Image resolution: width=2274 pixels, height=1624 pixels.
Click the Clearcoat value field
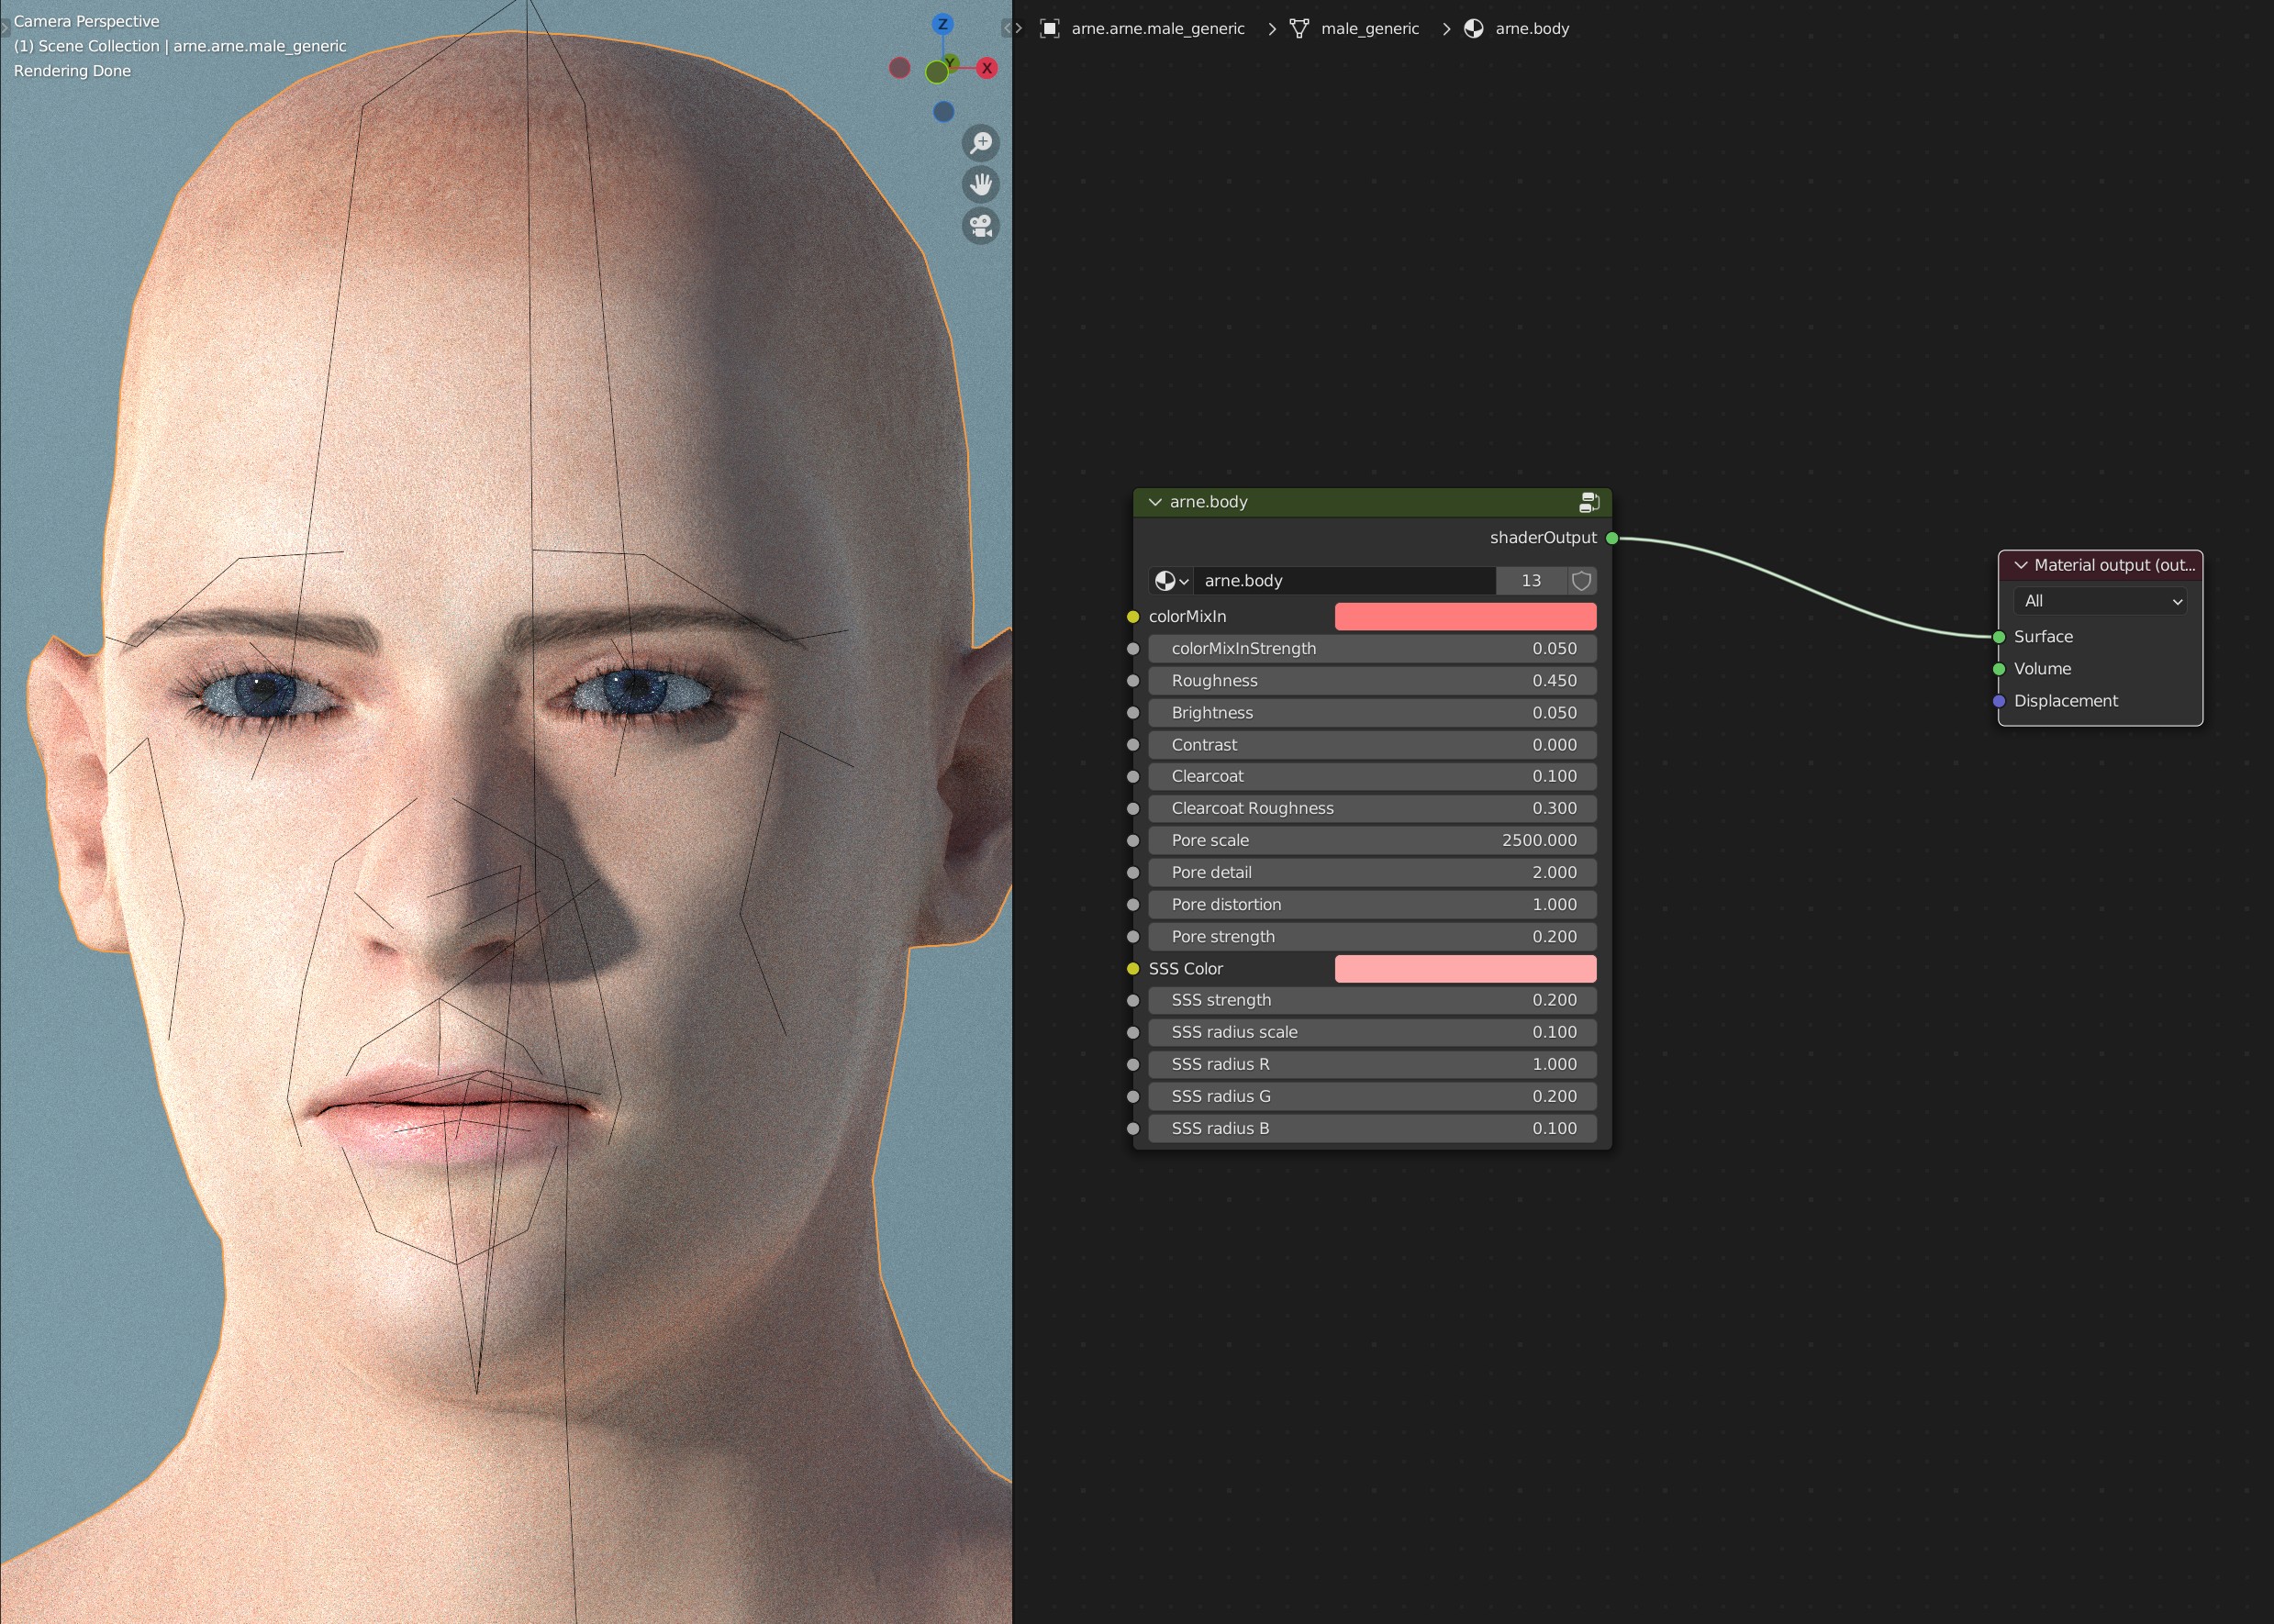pyautogui.click(x=1372, y=776)
